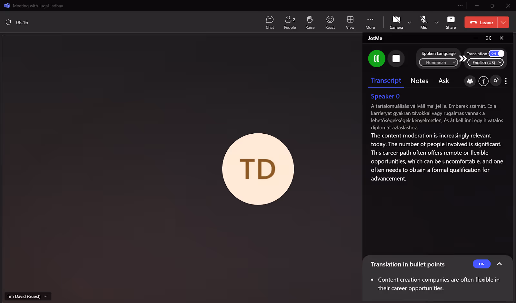
Task: Switch to the Transcript tab
Action: click(386, 80)
